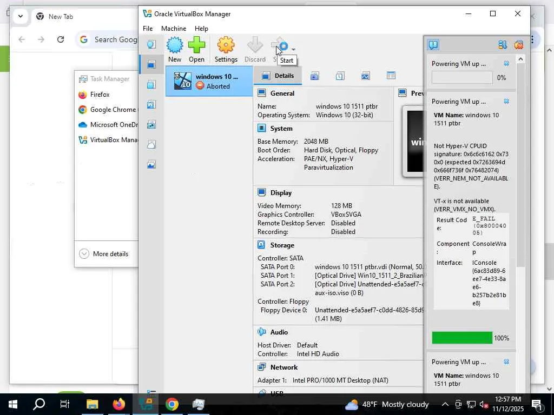The image size is (554, 415).
Task: Select the Home icon in left sidebar
Action: pos(151,44)
